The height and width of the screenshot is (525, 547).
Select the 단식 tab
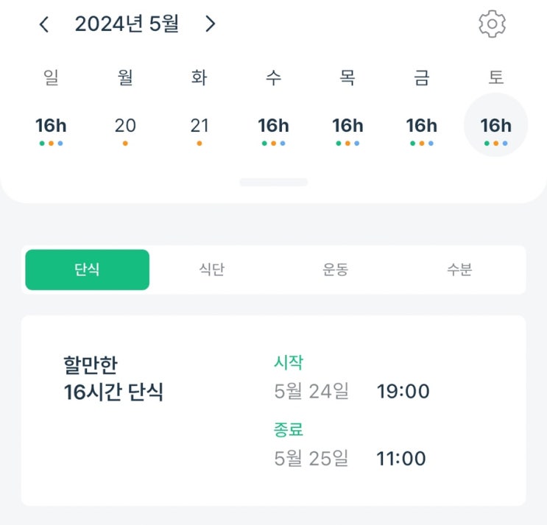(x=87, y=269)
